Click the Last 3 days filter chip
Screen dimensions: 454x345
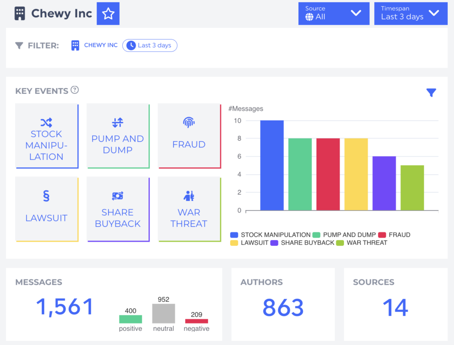(150, 45)
